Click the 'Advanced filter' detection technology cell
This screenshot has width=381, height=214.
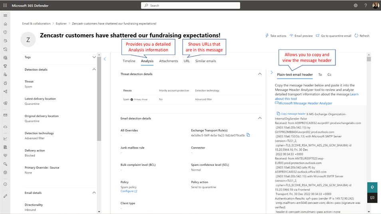tap(203, 99)
